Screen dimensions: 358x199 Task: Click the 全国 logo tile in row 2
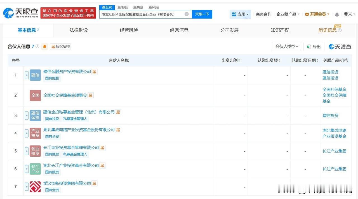pyautogui.click(x=35, y=95)
